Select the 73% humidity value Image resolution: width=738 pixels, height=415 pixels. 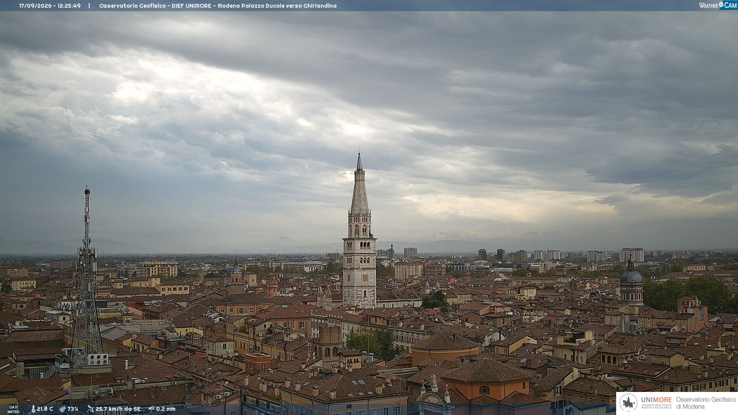(x=73, y=409)
